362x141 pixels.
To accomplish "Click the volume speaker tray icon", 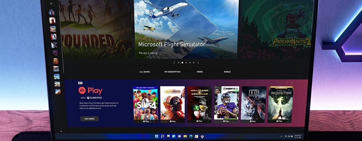I will coord(288,136).
